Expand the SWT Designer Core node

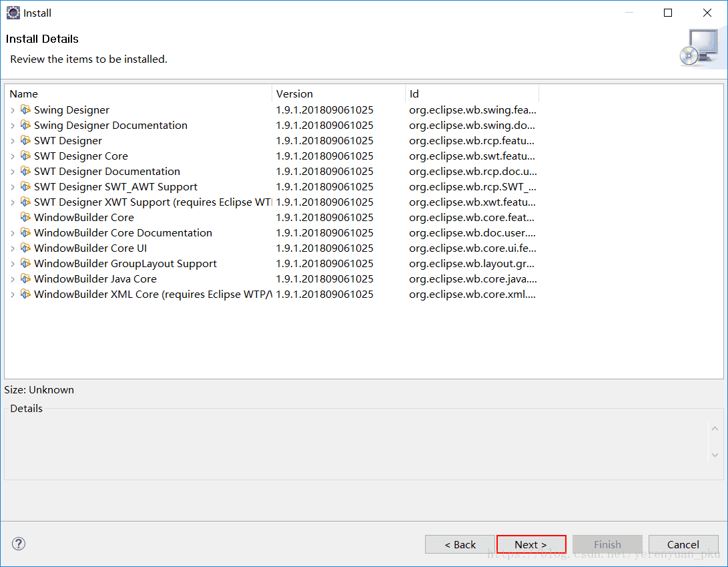click(13, 156)
